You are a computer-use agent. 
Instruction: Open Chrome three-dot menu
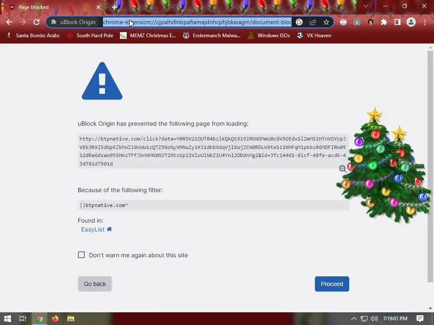(425, 22)
